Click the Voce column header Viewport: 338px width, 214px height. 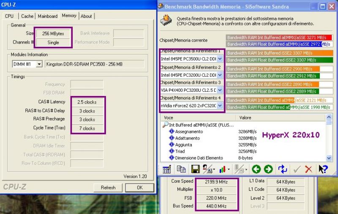click(198, 118)
